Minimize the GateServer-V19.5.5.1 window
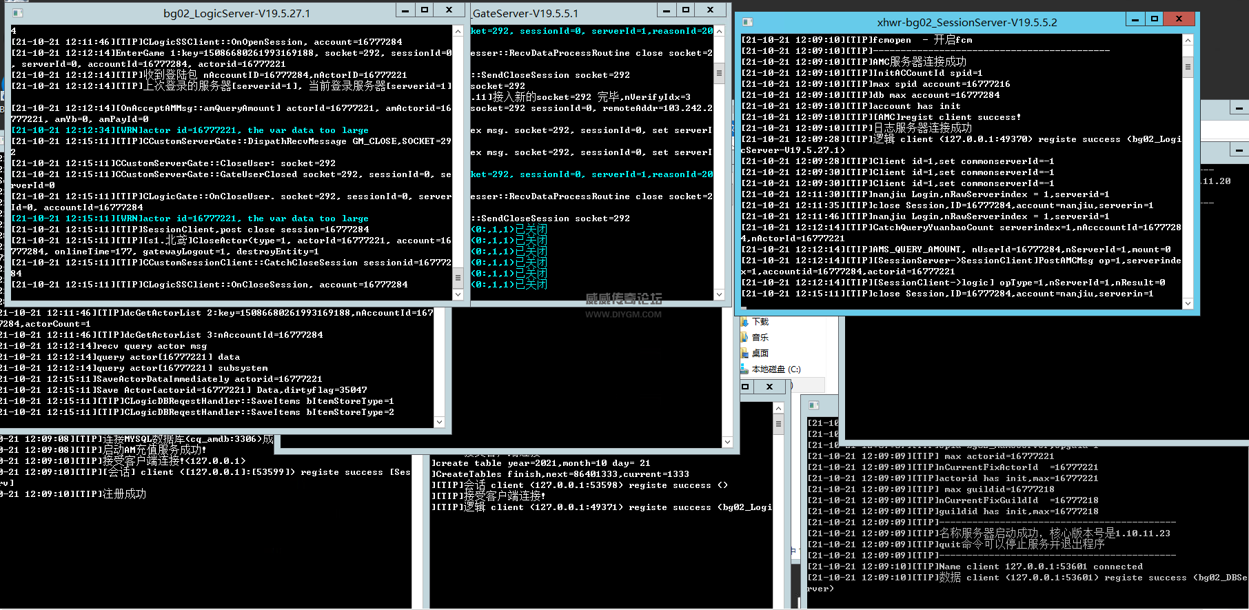 click(667, 10)
